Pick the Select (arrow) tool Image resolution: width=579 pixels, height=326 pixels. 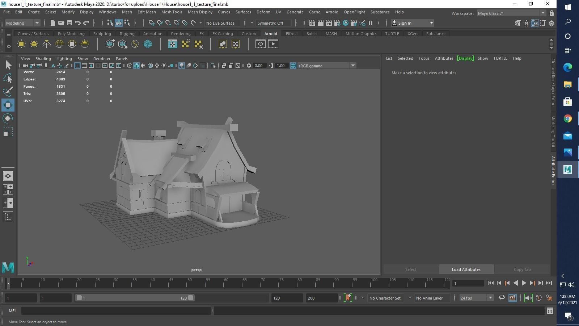tap(8, 65)
